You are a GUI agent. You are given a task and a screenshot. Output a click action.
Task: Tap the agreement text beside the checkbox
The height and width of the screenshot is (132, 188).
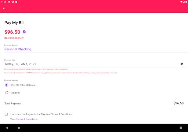click(41, 114)
